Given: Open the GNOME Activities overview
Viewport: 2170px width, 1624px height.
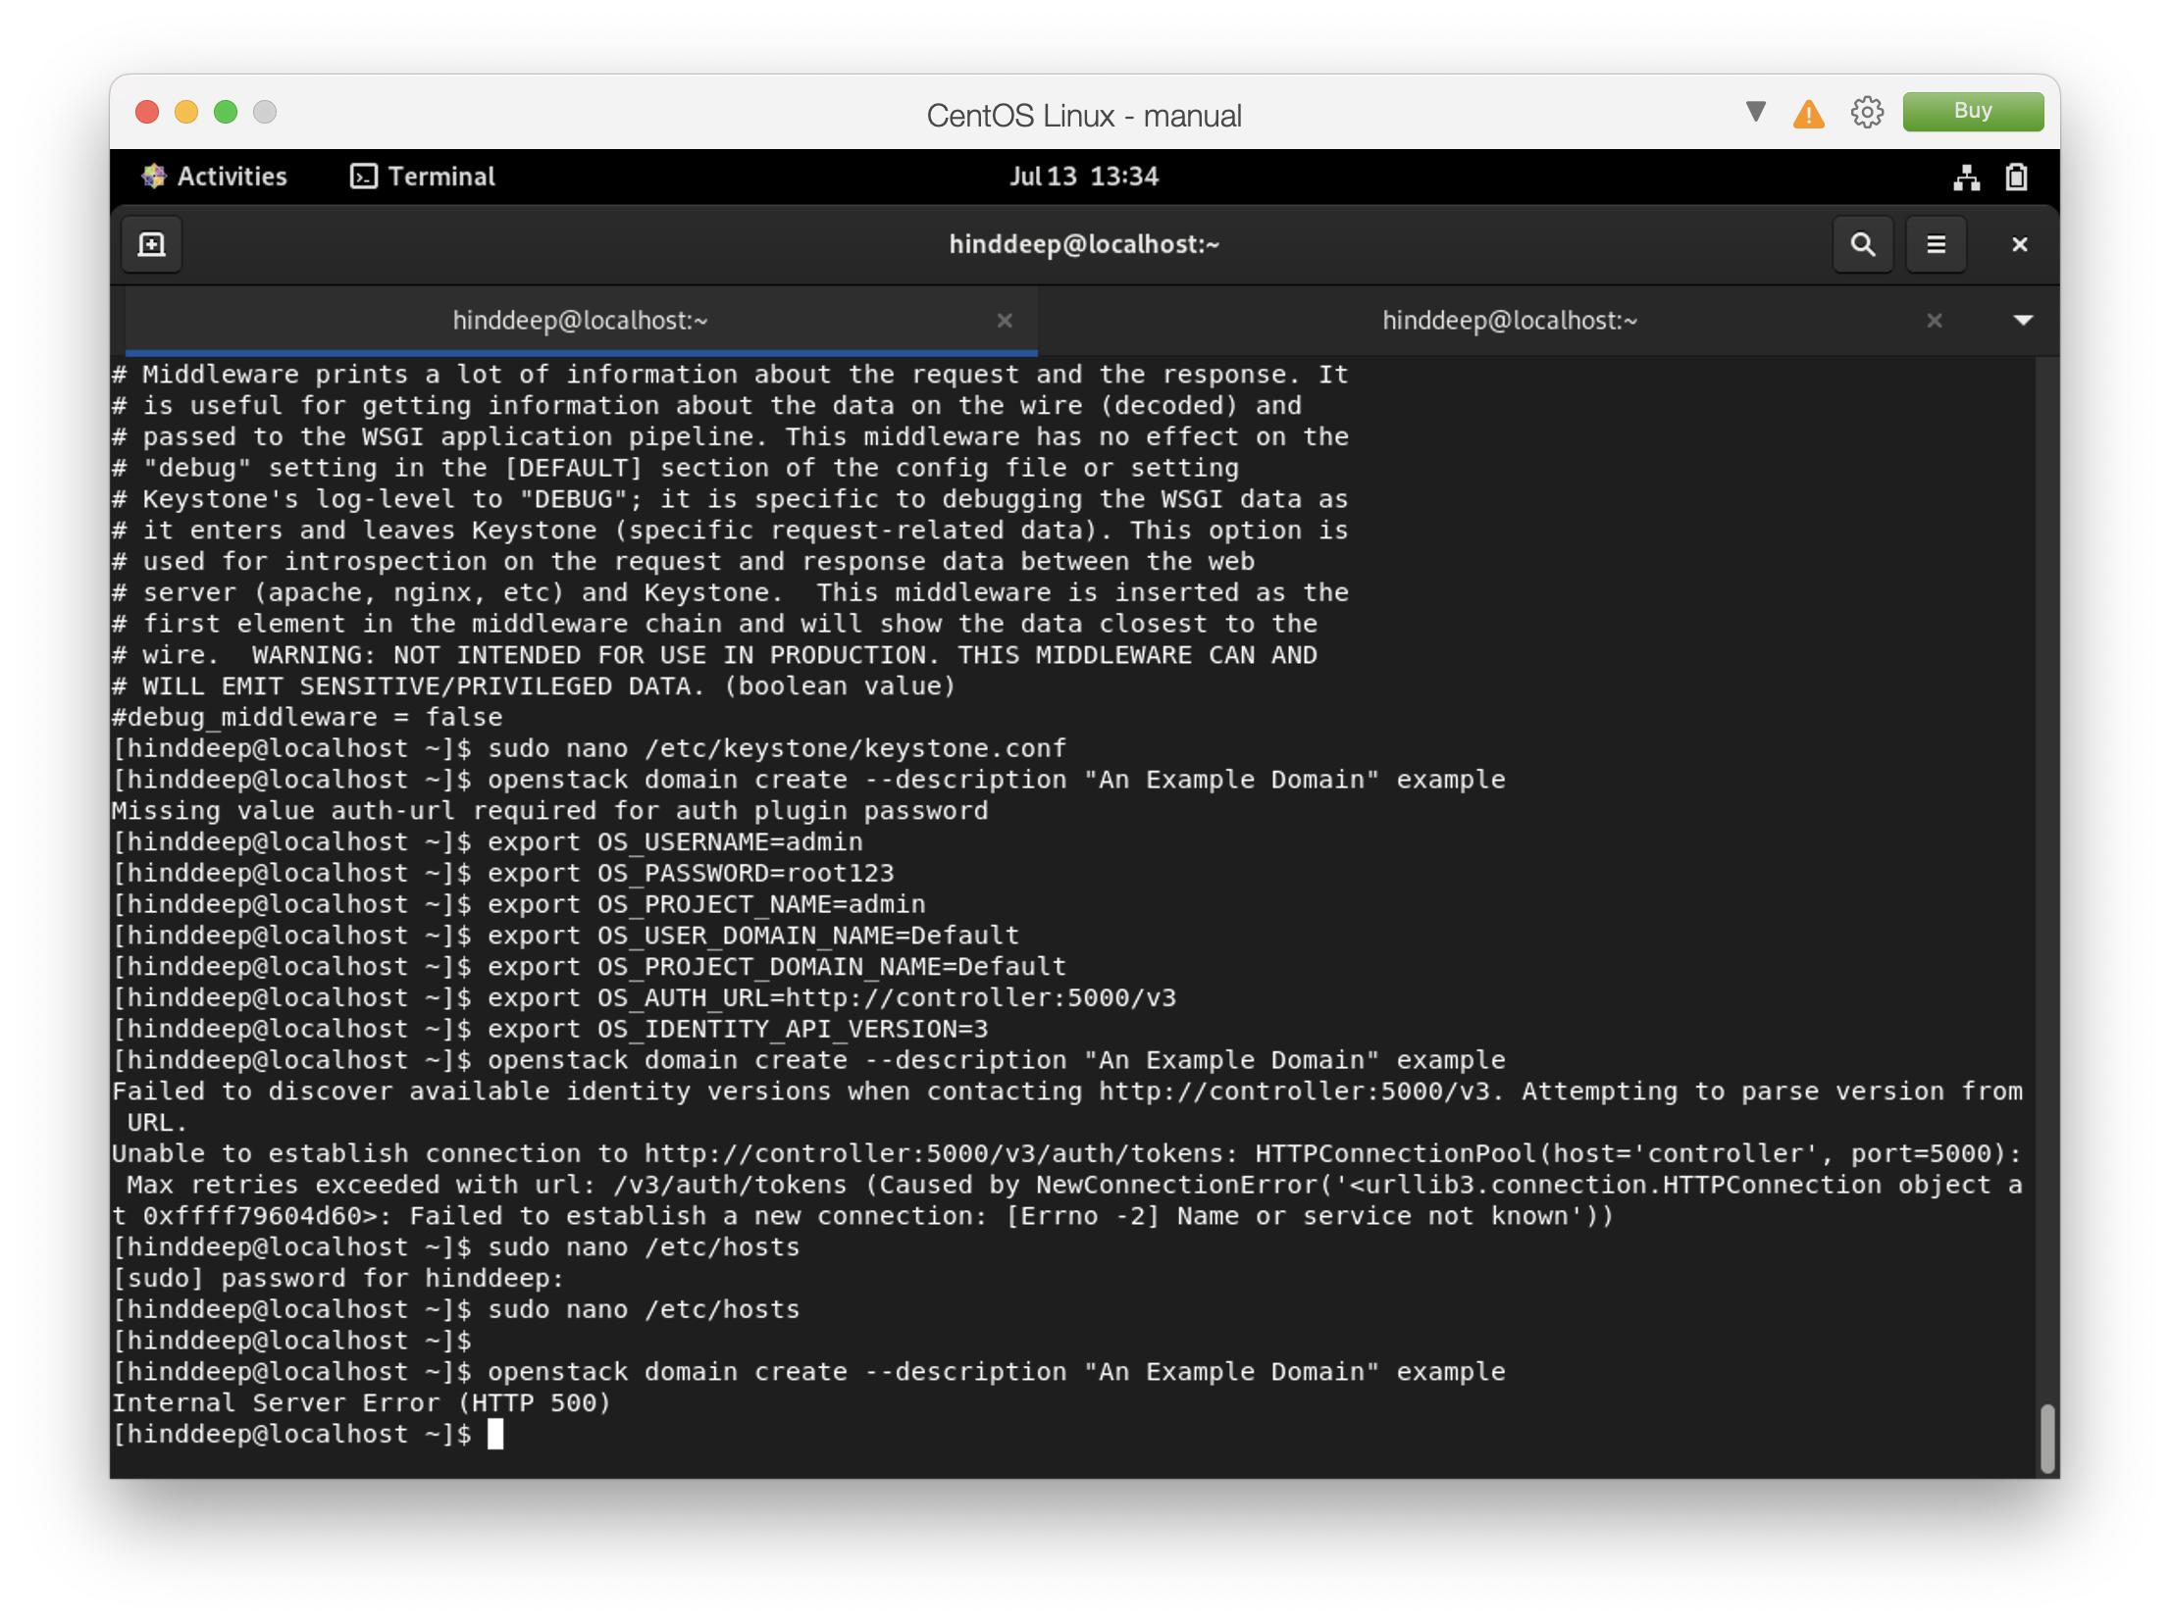Looking at the screenshot, I should 215,177.
